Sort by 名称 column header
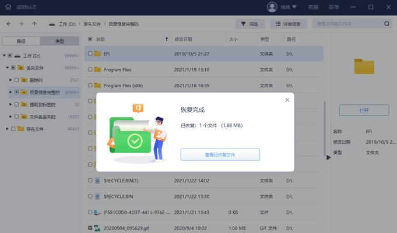The height and width of the screenshot is (233, 397). [x=100, y=39]
